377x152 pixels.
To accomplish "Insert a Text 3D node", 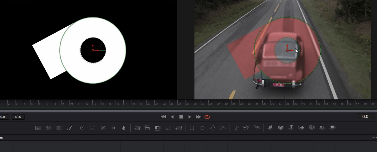I will 291,128.
